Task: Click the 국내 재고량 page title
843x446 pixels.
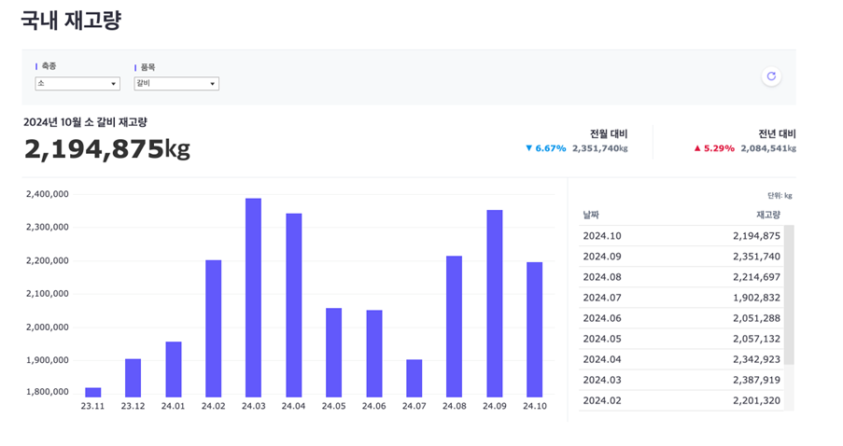Action: 71,21
